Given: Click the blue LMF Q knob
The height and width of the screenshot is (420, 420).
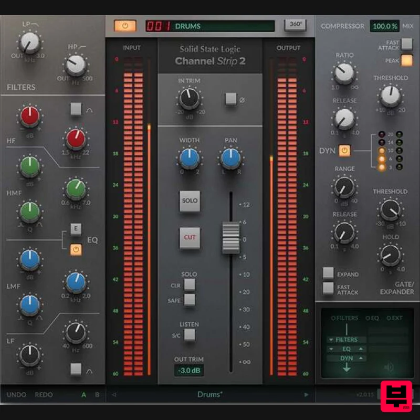Looking at the screenshot, I should 30,306.
